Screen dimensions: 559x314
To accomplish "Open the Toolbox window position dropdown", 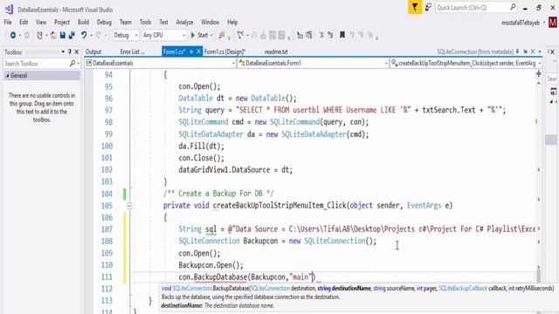I will 63,52.
